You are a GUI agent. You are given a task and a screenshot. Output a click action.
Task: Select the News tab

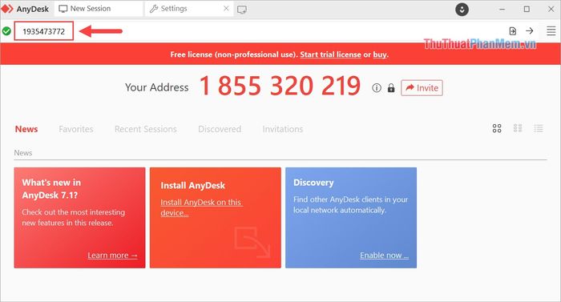26,129
